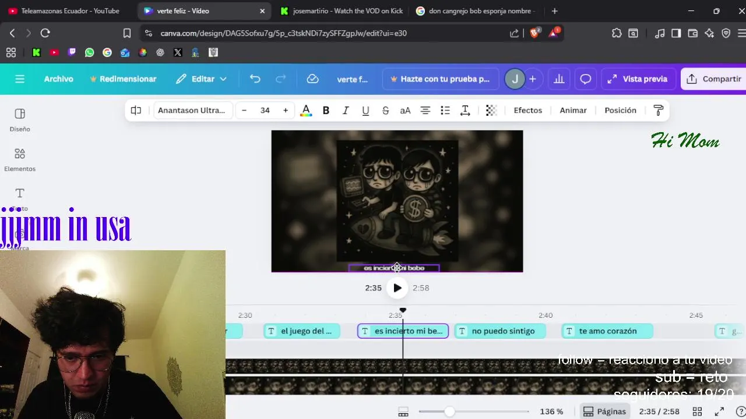Redo the last undone action
This screenshot has width=746, height=419.
tap(281, 79)
